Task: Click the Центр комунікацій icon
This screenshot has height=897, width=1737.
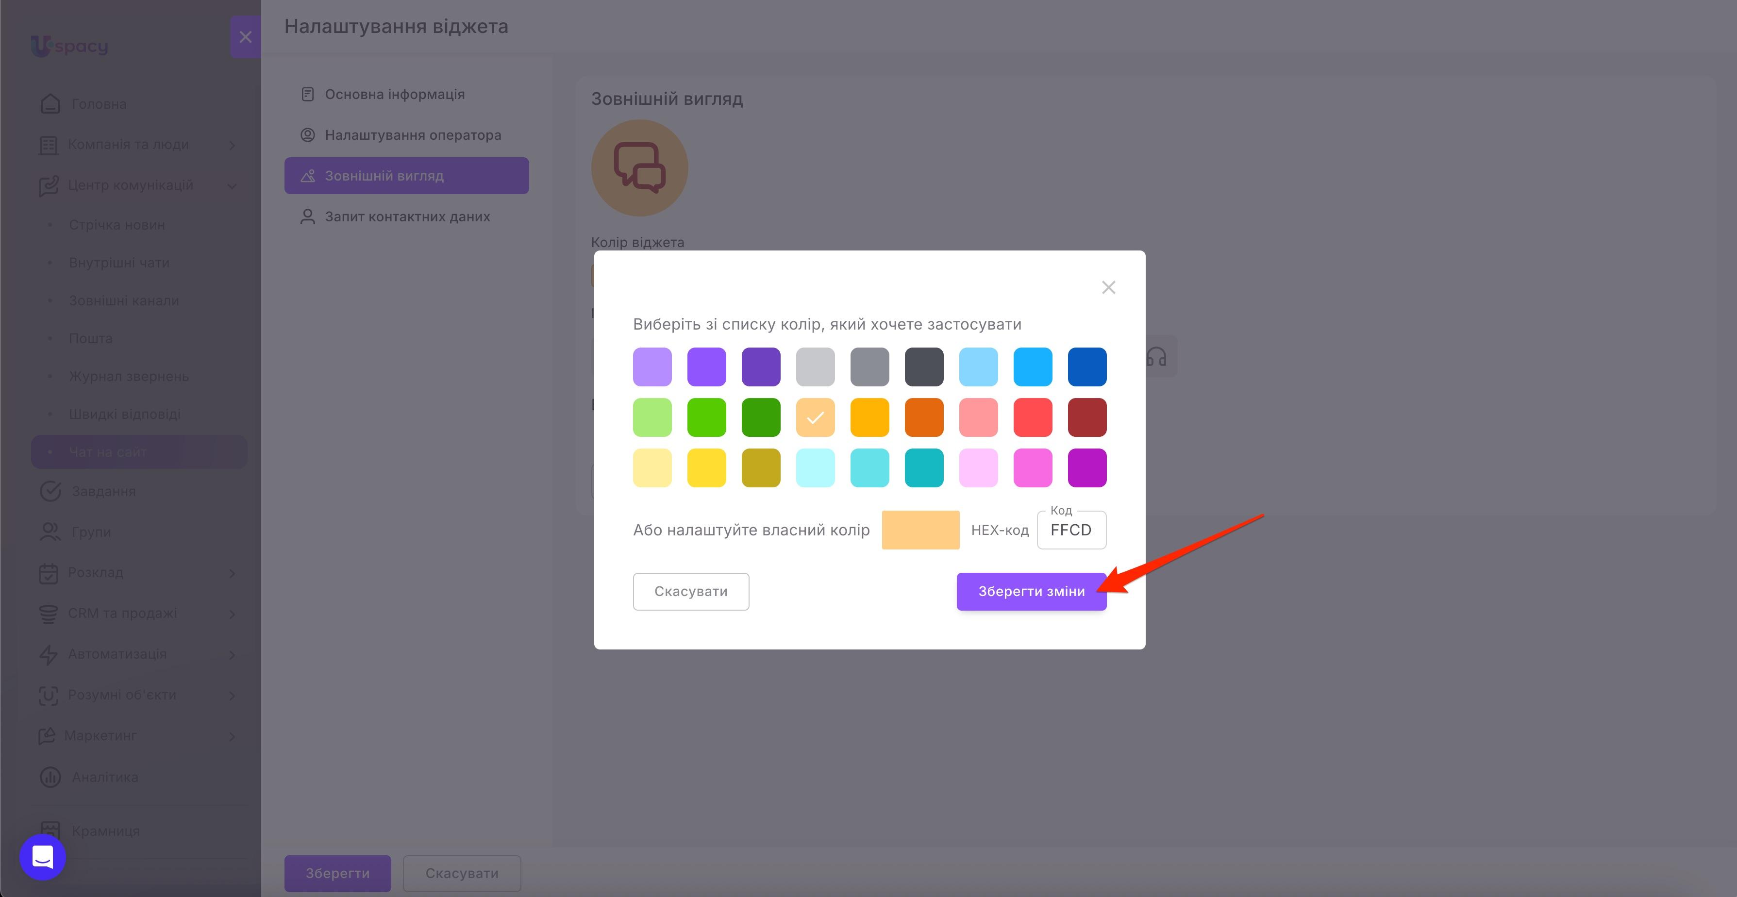Action: (49, 185)
